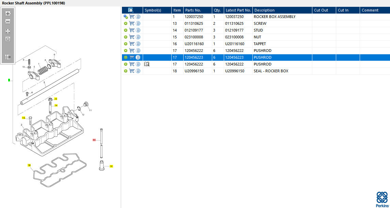Add TAPPET U20116160 to cart
The width and height of the screenshot is (390, 208).
click(x=132, y=44)
